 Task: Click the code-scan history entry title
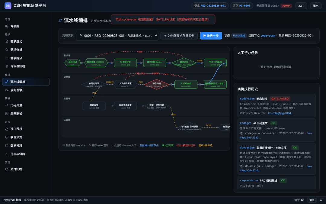pos(254,99)
